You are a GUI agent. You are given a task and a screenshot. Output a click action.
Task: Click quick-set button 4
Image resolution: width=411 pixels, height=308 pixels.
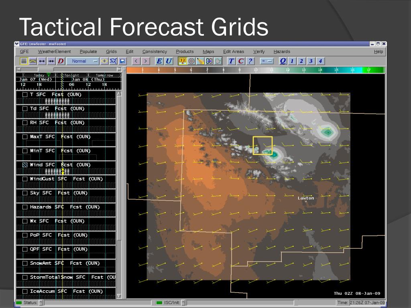(320, 61)
